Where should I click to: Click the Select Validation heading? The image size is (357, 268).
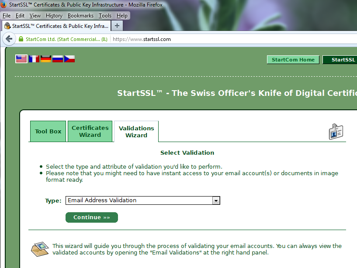point(187,153)
